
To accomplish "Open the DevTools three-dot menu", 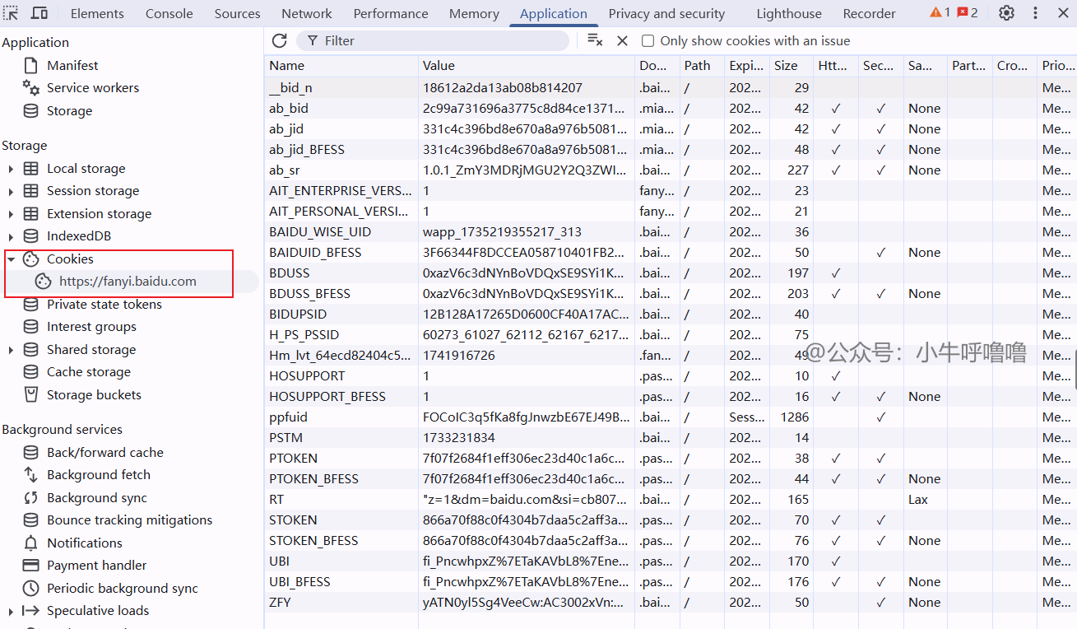I will coord(1035,13).
